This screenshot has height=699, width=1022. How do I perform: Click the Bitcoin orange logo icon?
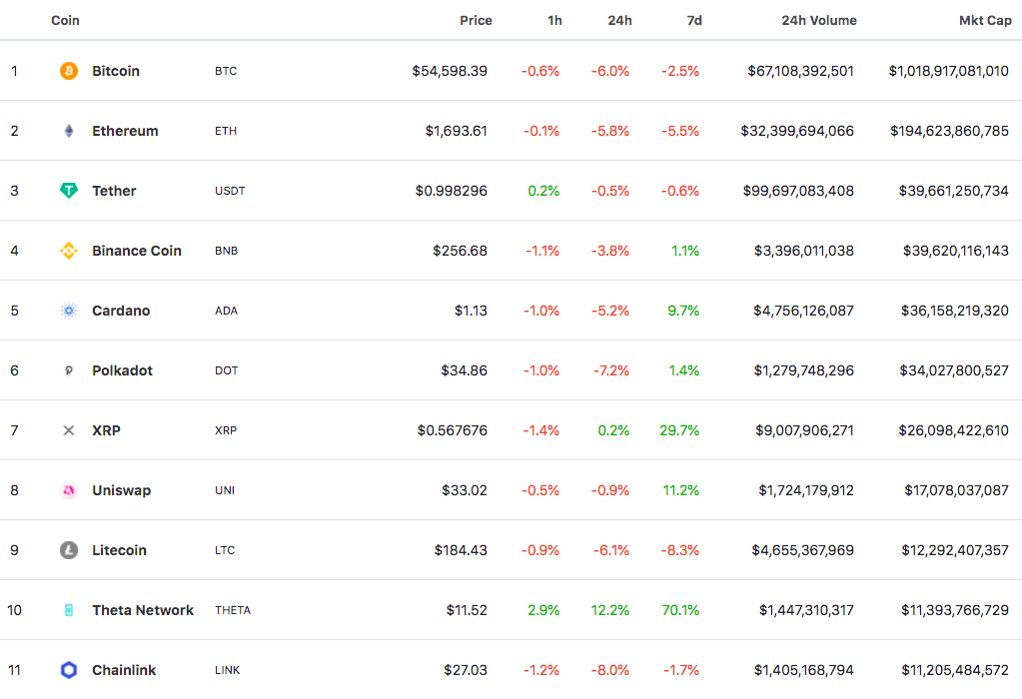tap(68, 71)
